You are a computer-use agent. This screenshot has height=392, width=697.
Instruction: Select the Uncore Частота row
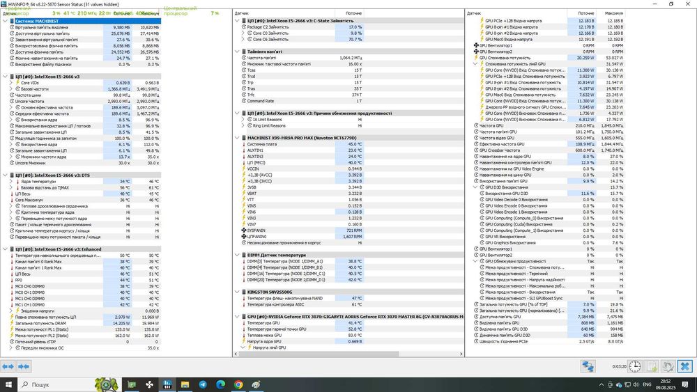[84, 101]
